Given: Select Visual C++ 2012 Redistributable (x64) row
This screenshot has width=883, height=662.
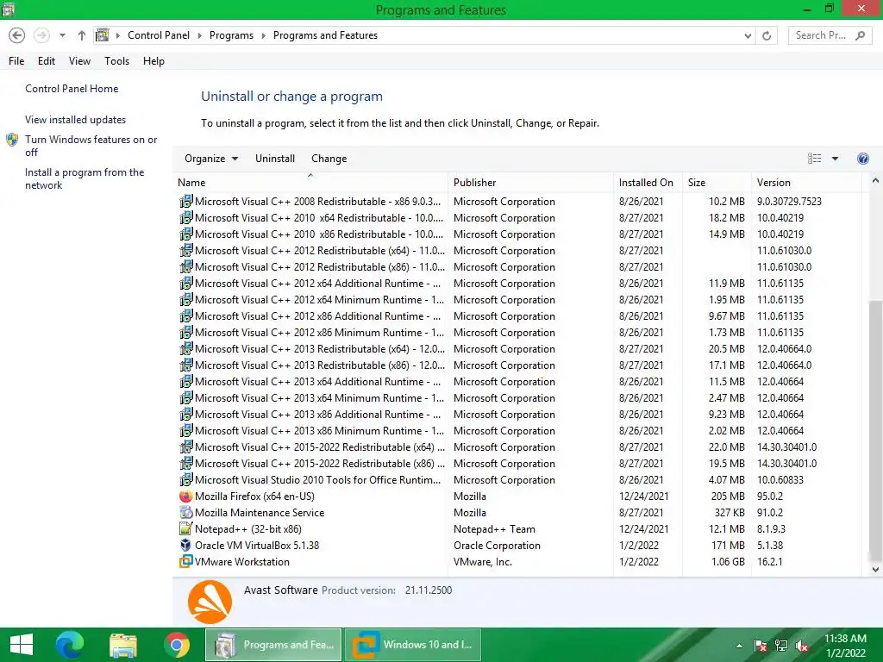Looking at the screenshot, I should pos(517,251).
